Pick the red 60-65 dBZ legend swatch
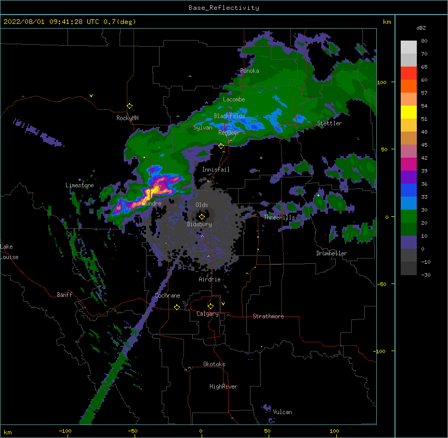This screenshot has height=438, width=448. coord(409,73)
